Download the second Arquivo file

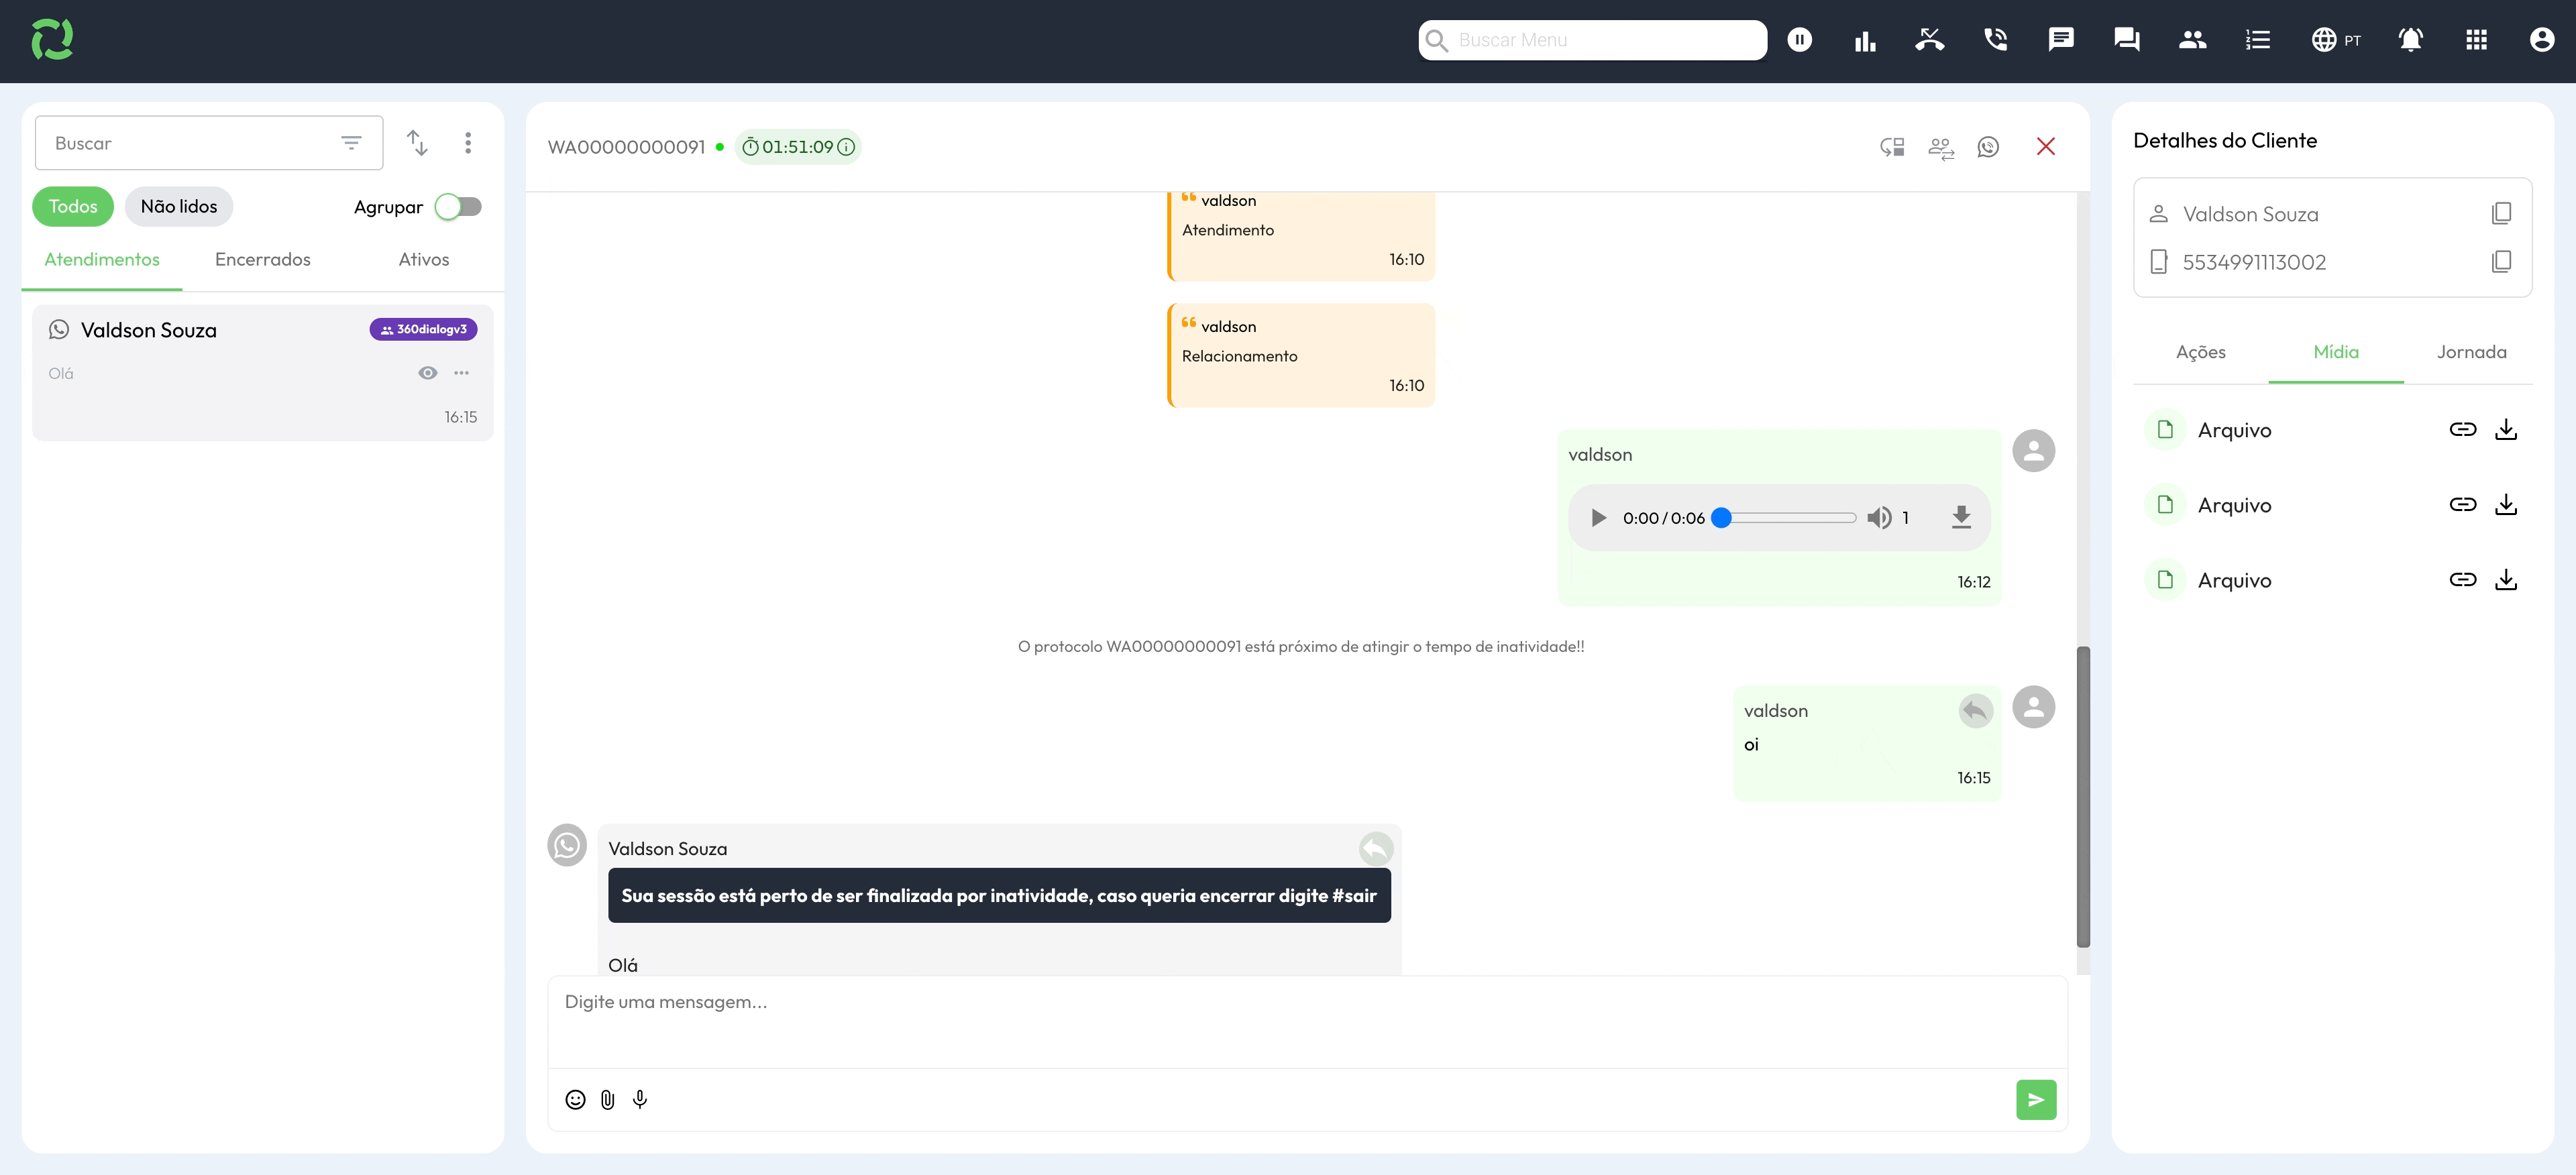click(2506, 505)
